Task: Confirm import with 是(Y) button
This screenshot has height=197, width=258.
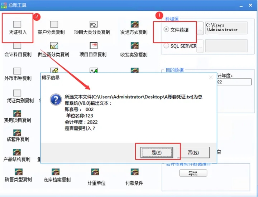Action: [x=157, y=153]
